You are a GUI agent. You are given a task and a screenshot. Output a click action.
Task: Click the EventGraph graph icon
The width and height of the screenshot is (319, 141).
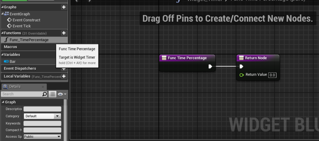point(6,14)
